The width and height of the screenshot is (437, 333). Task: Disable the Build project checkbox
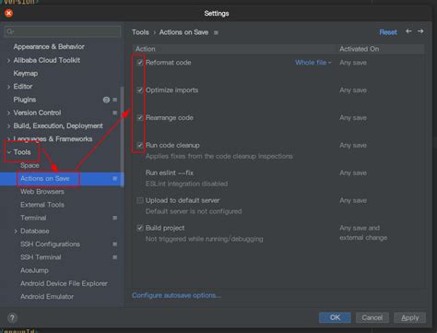click(x=140, y=228)
